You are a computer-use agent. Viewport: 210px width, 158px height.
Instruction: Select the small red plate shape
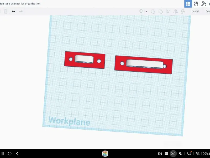[x=85, y=60]
